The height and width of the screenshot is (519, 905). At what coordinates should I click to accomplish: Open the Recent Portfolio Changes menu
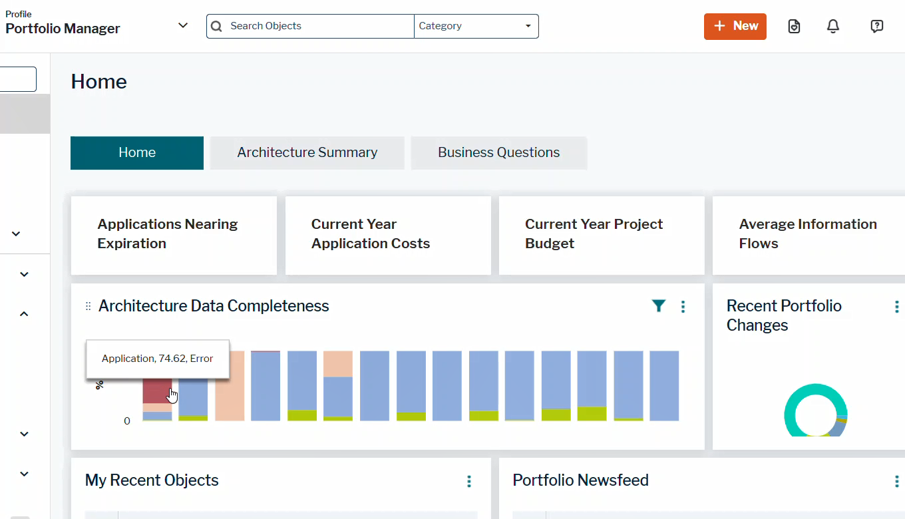(896, 306)
